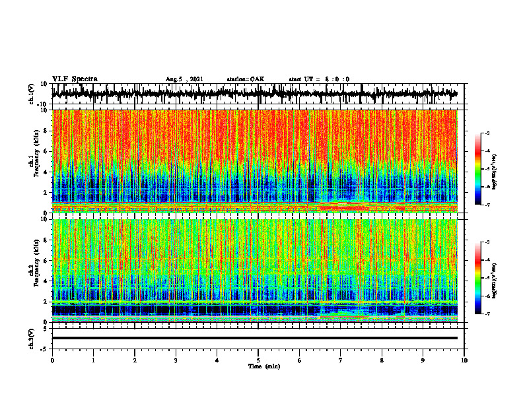
Task: Click time-axis tick label "9"
Action: (423, 360)
